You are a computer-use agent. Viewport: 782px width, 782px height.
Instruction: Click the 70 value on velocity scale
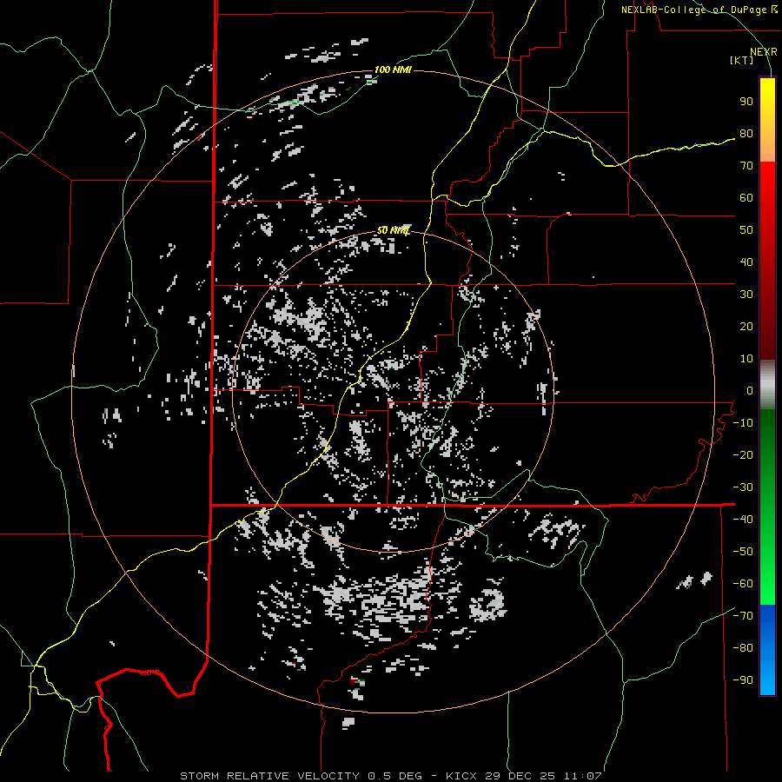pos(746,166)
